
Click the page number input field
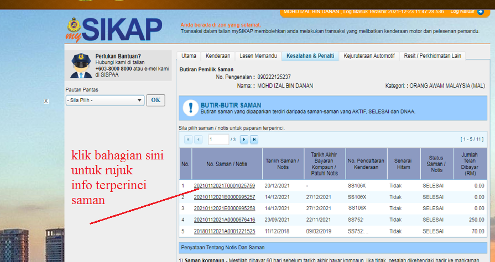pyautogui.click(x=218, y=139)
